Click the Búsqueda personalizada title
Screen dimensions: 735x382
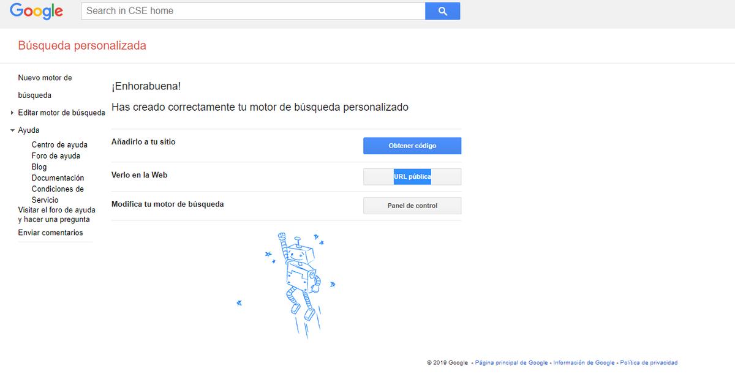pyautogui.click(x=82, y=46)
